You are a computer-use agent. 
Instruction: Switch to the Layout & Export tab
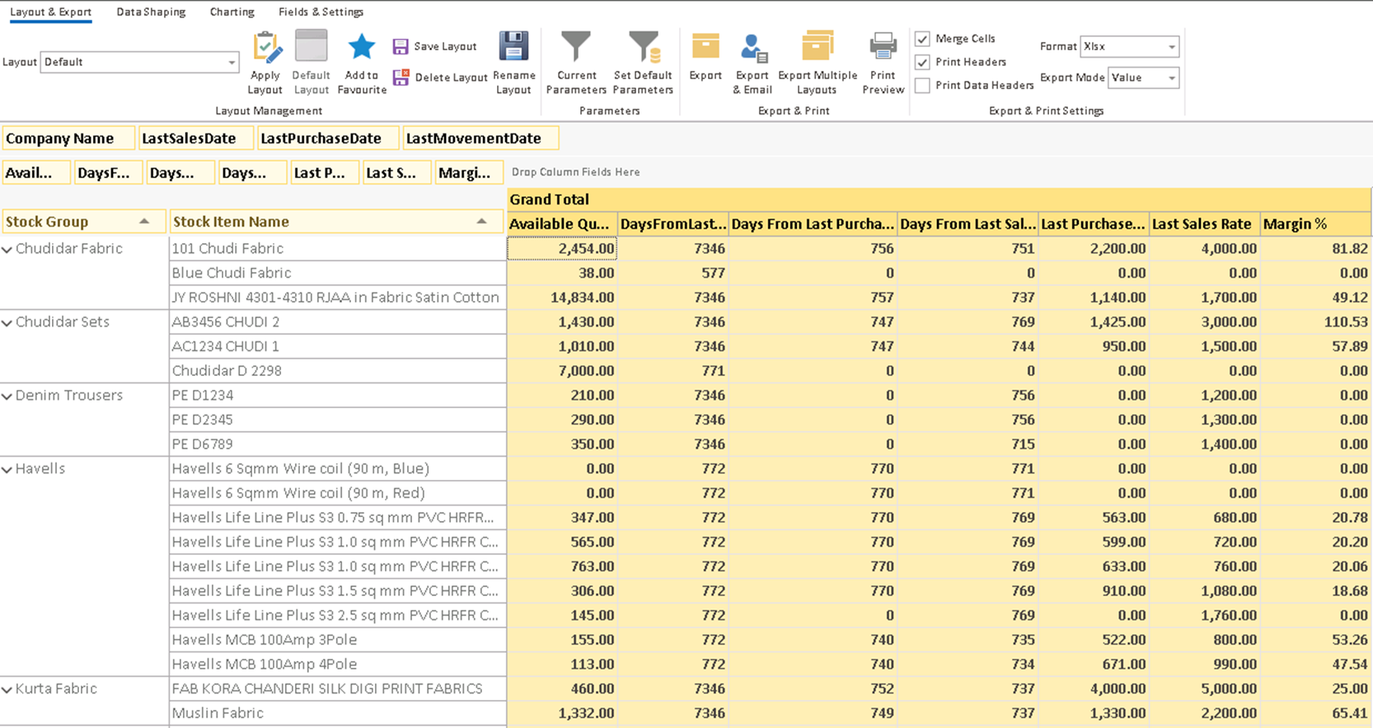(50, 12)
